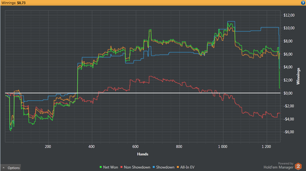306x171 pixels.
Task: Click the $4,00 axis label
Action: pos(288,67)
